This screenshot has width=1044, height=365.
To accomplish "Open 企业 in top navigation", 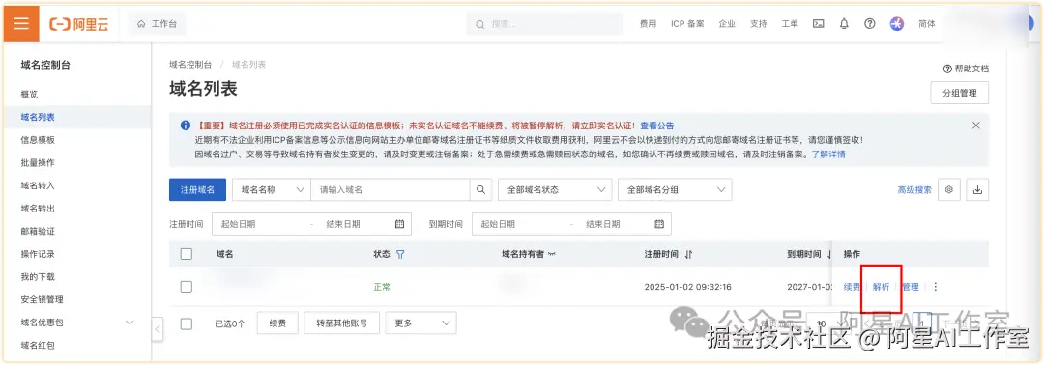I will click(727, 24).
